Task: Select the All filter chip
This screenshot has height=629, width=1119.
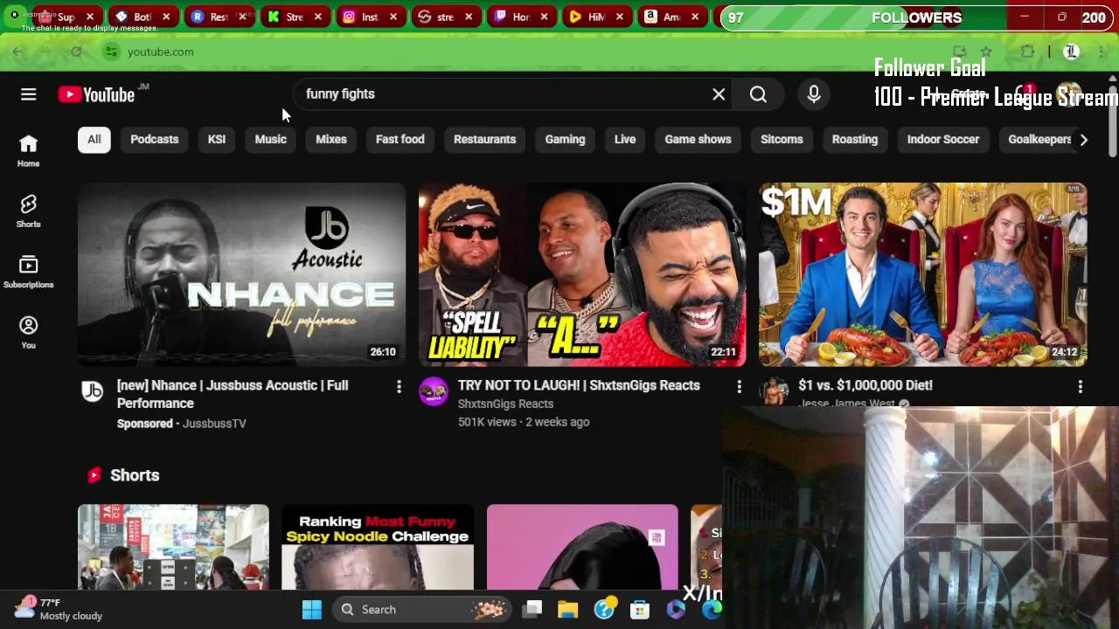Action: [94, 140]
